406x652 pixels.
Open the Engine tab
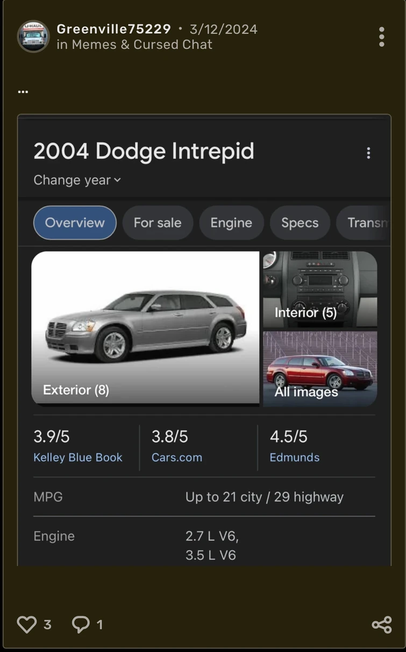pyautogui.click(x=231, y=223)
